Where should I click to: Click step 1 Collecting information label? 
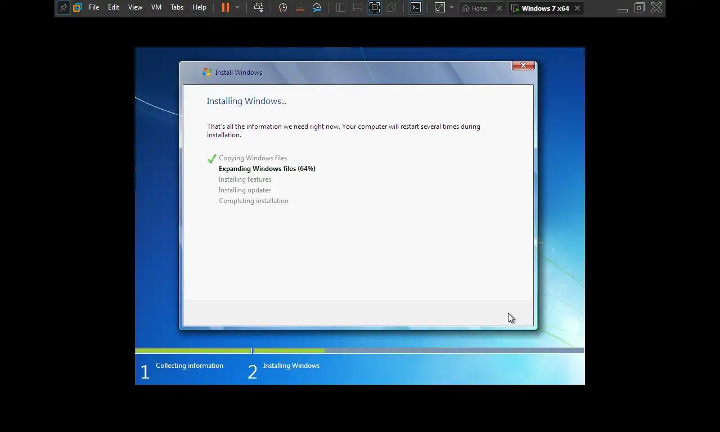click(190, 366)
